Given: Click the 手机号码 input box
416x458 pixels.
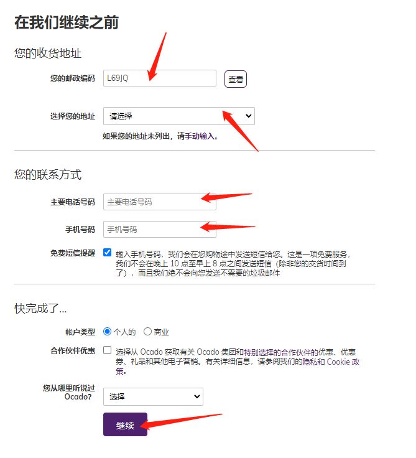Looking at the screenshot, I should 159,229.
